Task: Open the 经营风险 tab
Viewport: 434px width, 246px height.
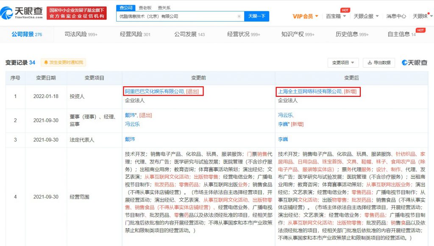Action: tap(135, 34)
